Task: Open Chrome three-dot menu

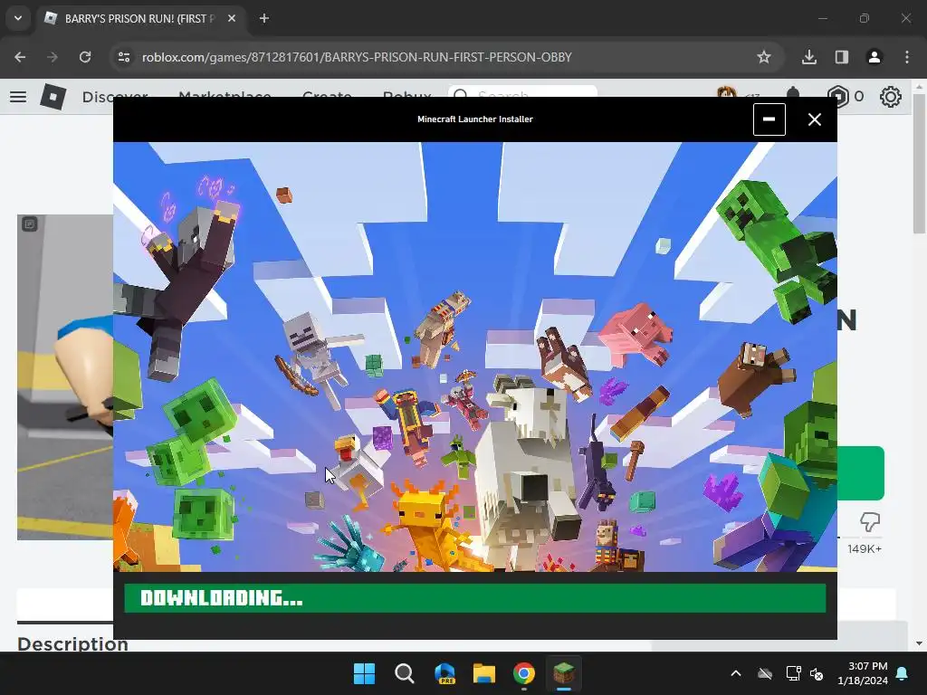Action: pos(907,57)
